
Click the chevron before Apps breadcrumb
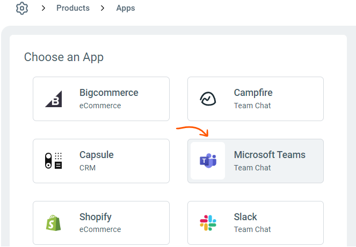pyautogui.click(x=103, y=9)
